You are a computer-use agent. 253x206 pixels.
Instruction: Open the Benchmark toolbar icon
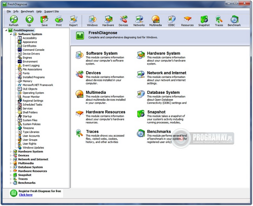coord(234,19)
